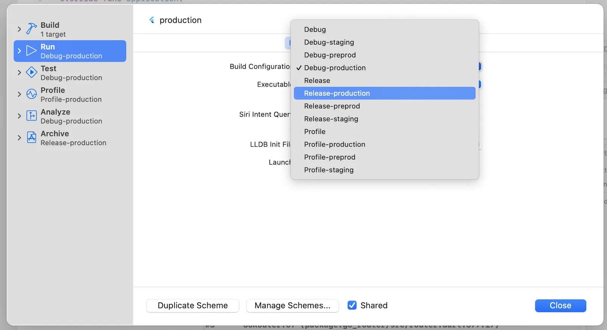
Task: Choose Debug-staging from configuration list
Action: [329, 42]
